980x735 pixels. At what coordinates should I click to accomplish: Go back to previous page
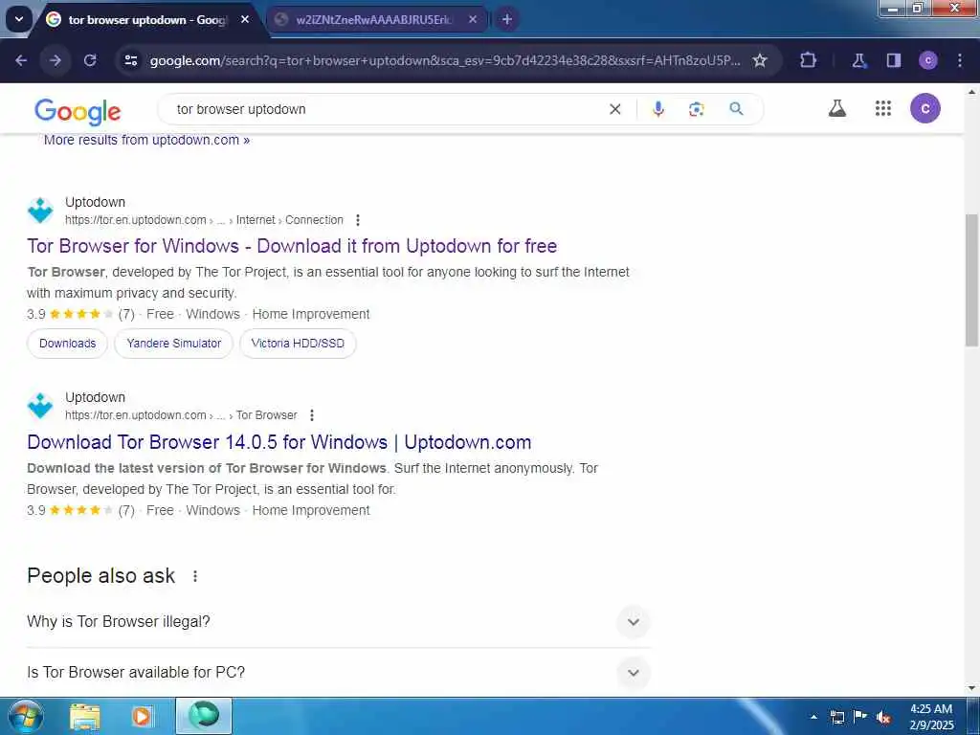coord(21,60)
